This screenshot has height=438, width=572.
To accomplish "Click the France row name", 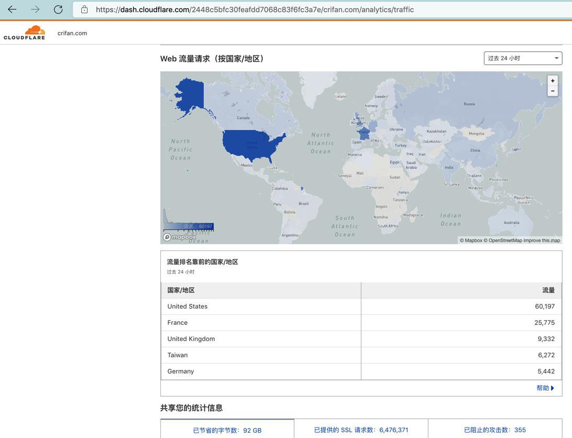I will pyautogui.click(x=177, y=323).
